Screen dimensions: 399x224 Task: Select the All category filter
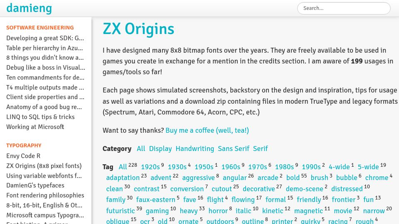point(141,149)
